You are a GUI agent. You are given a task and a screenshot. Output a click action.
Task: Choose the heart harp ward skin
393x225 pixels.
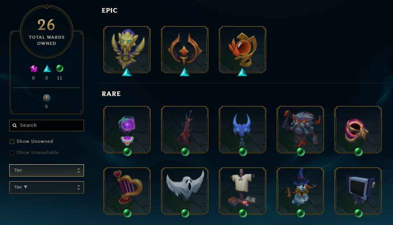coord(127,191)
